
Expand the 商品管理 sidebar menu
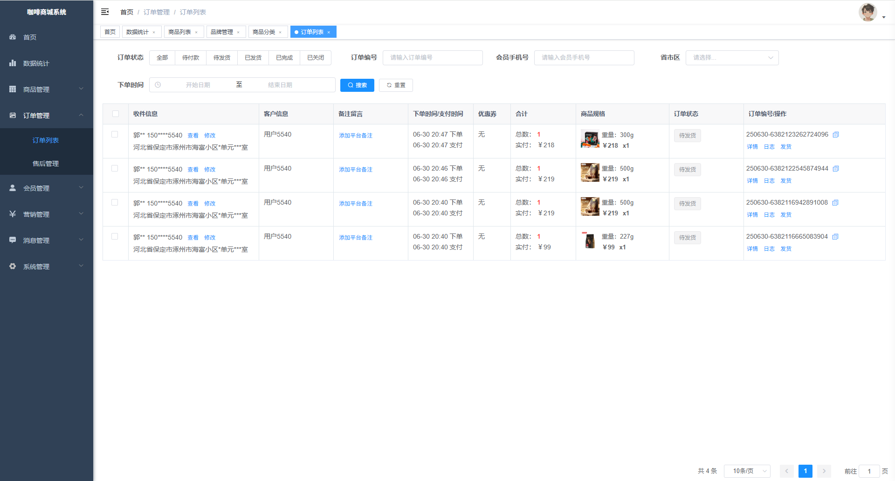pyautogui.click(x=47, y=89)
